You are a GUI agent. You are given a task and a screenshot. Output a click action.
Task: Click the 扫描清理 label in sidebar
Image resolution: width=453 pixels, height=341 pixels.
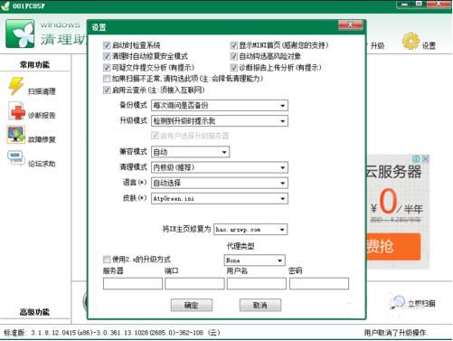point(42,91)
